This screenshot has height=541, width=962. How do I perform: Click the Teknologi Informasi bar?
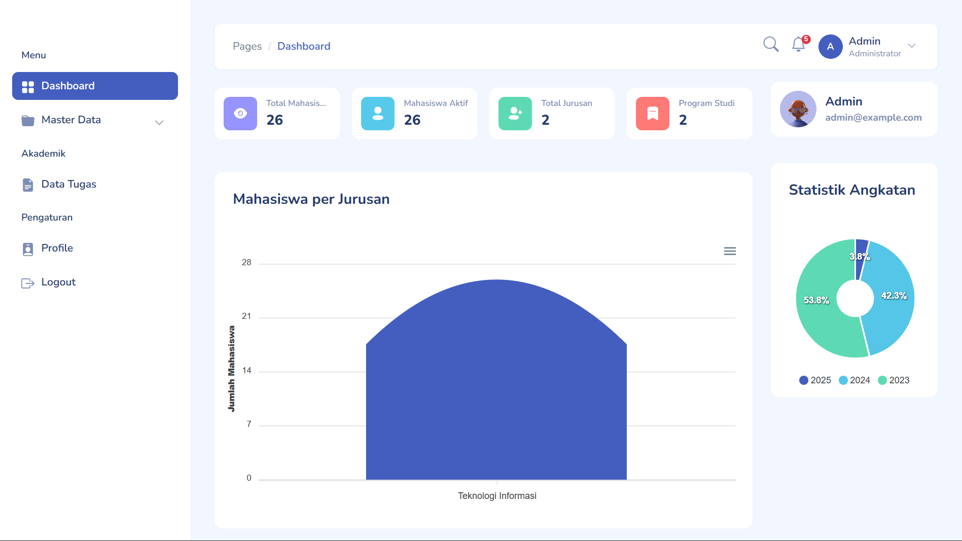coord(496,395)
